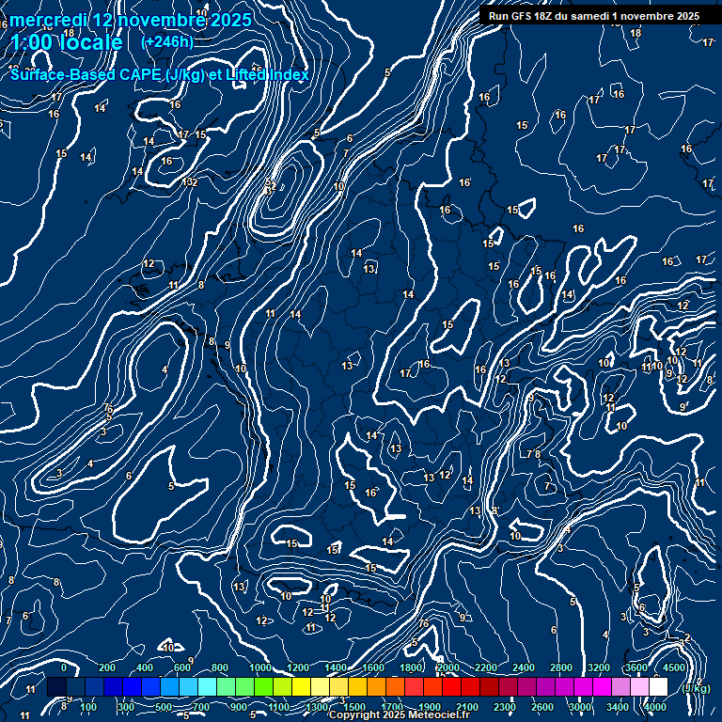Click the legend label '2100'

click(x=467, y=707)
